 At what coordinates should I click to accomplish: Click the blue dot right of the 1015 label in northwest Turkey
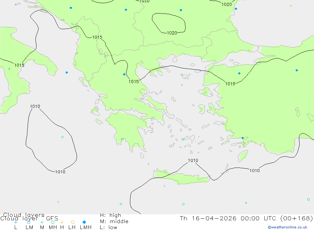pos(239,73)
